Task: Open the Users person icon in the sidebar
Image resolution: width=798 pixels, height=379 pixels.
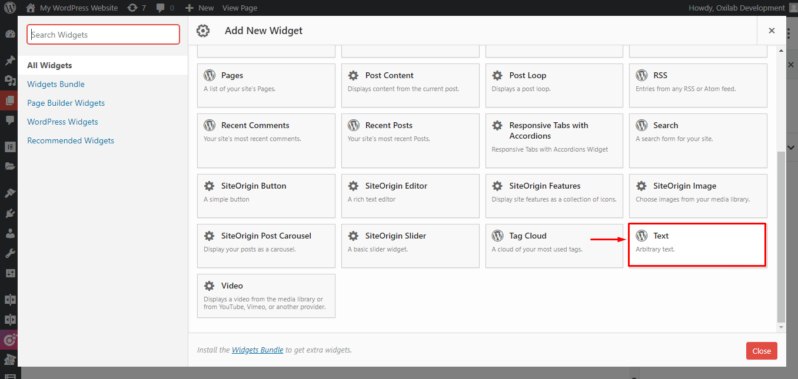Action: point(9,233)
